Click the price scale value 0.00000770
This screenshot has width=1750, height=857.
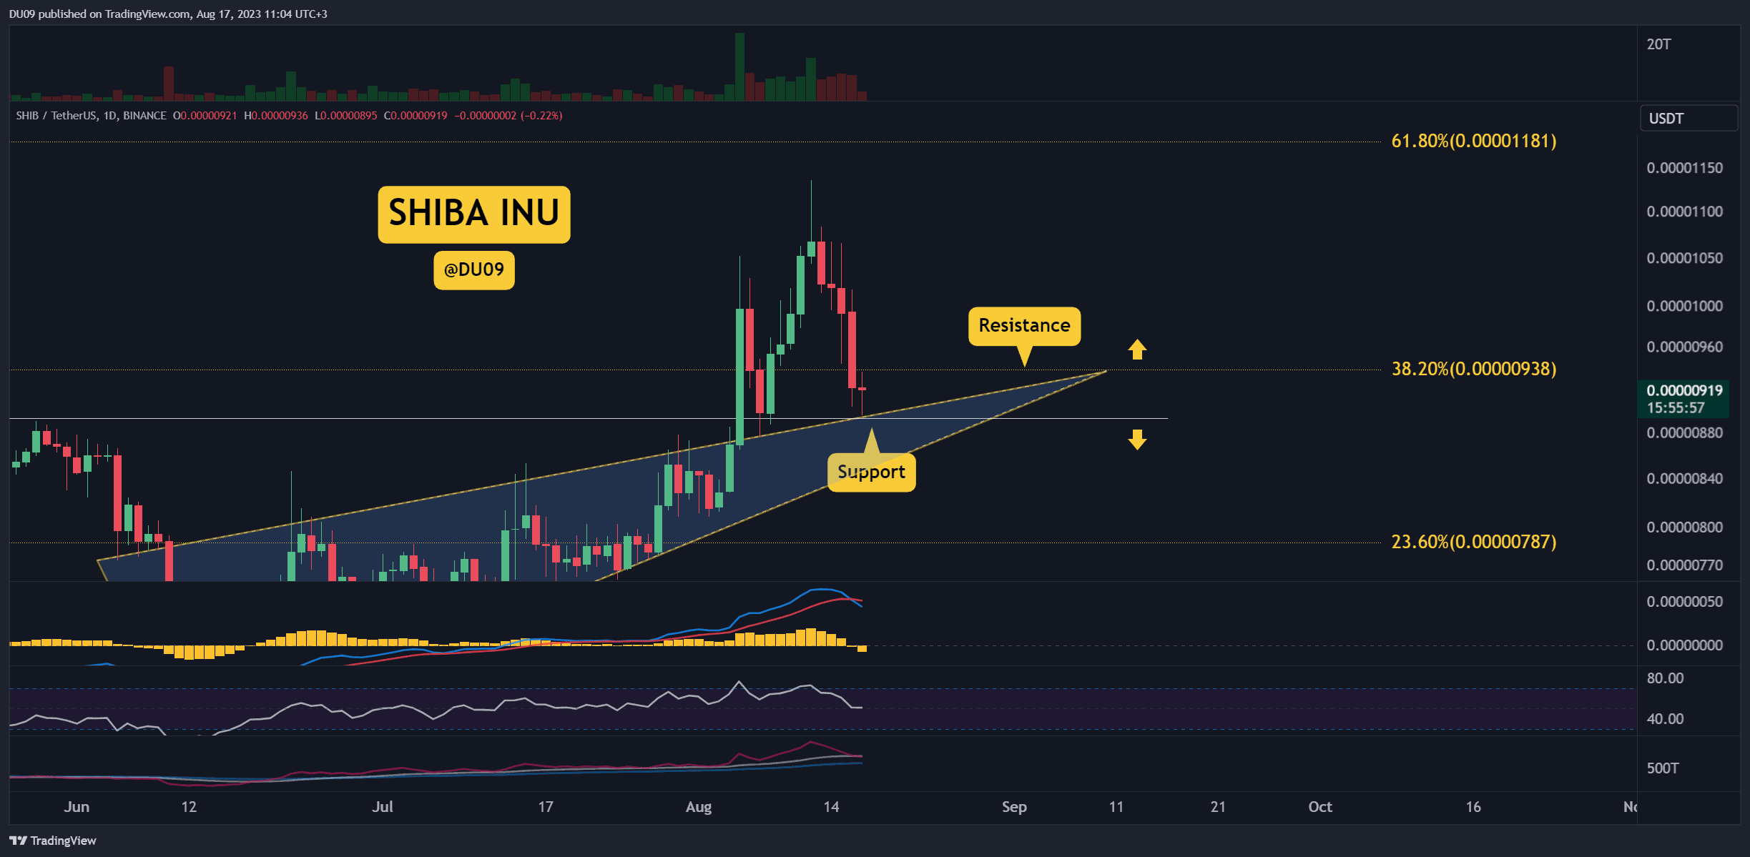1684,565
